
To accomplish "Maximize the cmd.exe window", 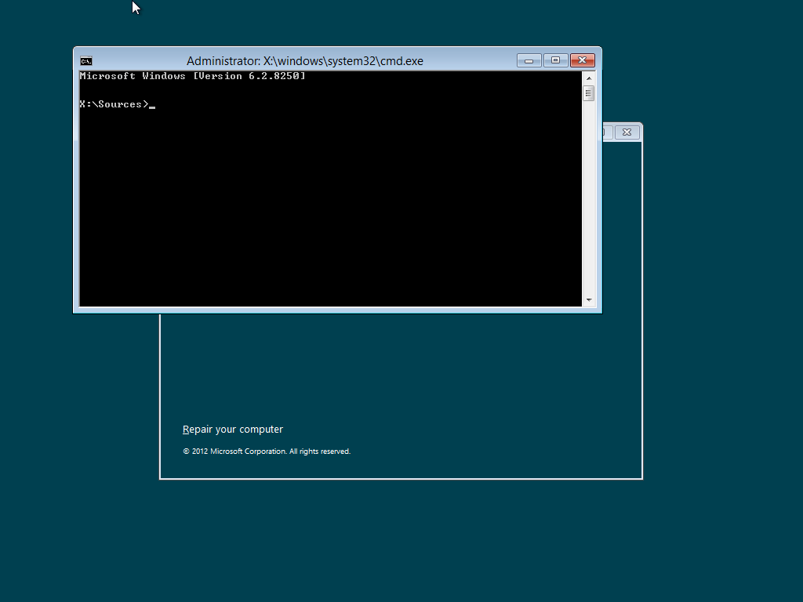I will (x=555, y=60).
